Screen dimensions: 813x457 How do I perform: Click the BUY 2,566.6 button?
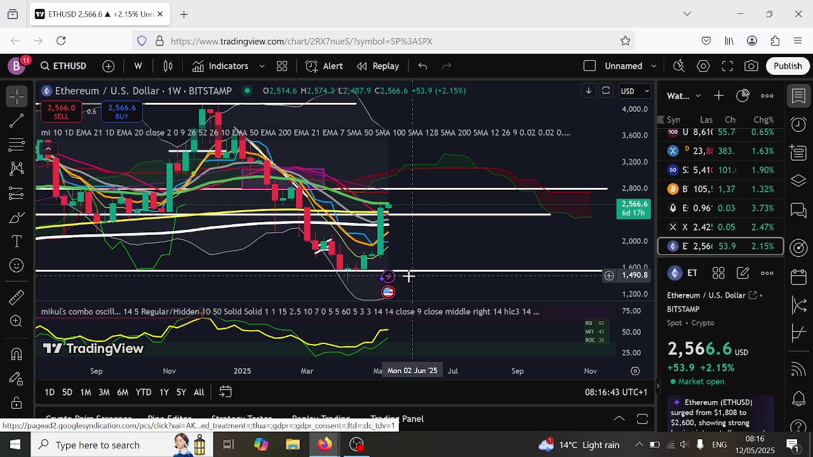[122, 112]
